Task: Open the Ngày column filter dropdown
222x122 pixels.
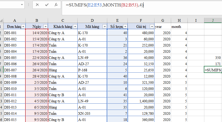Action: [45, 27]
